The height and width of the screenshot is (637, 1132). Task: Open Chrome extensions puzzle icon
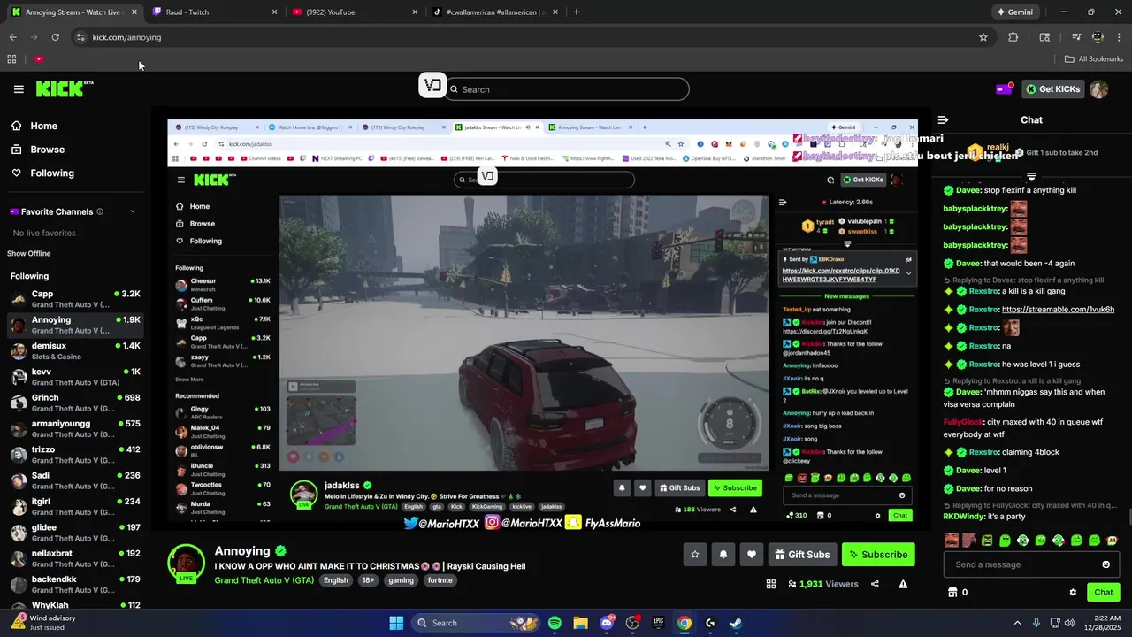(1013, 37)
